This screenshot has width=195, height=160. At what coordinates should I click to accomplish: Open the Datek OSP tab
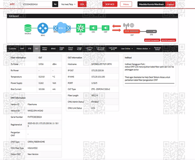[62, 49]
